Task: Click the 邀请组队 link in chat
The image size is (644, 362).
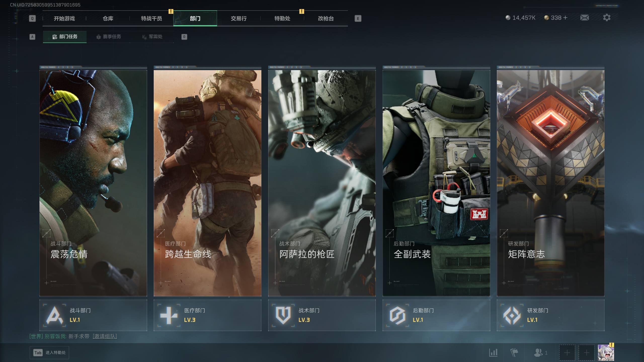Action: [x=105, y=336]
